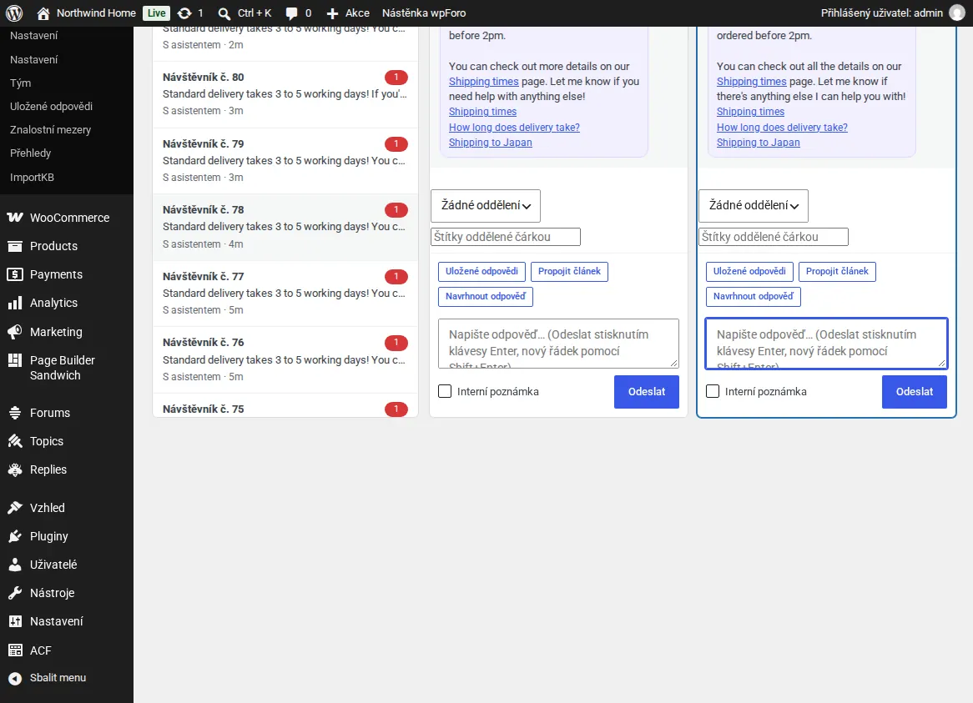The image size is (973, 703).
Task: Check Interní poznámka in the right chat panel
Action: [x=713, y=391]
